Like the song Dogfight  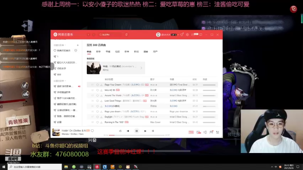[97, 117]
